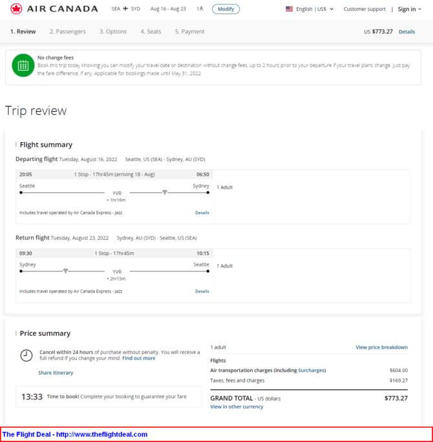The height and width of the screenshot is (442, 433).
Task: Click Find out more cancellation link
Action: [139, 358]
